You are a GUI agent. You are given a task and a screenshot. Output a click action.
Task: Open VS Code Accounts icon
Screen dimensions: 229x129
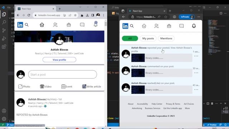click(x=4, y=111)
